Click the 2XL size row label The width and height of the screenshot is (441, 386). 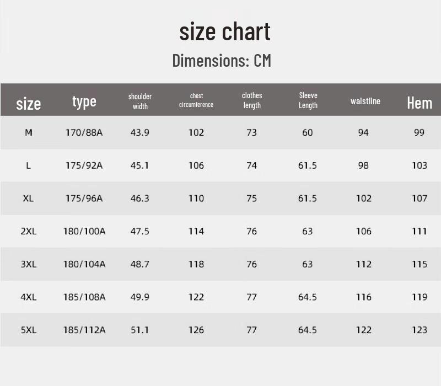[29, 231]
